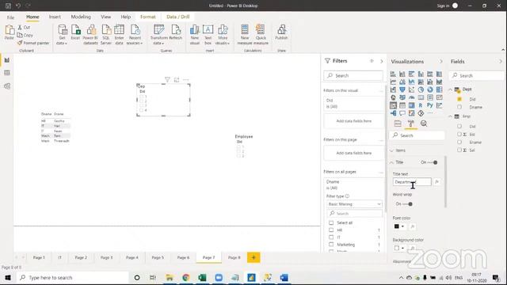This screenshot has height=285, width=507.
Task: Check the Marketing filter option
Action: pyautogui.click(x=331, y=245)
